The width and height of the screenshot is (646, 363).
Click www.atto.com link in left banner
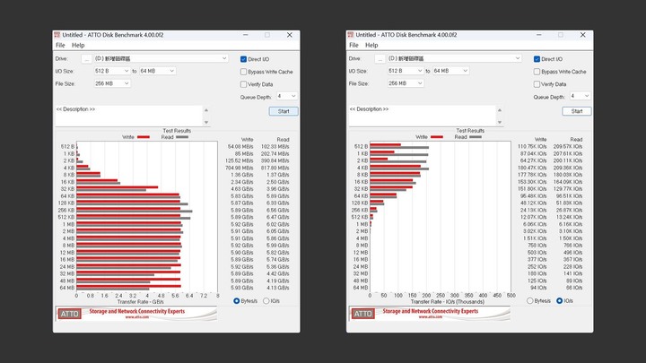click(x=136, y=317)
